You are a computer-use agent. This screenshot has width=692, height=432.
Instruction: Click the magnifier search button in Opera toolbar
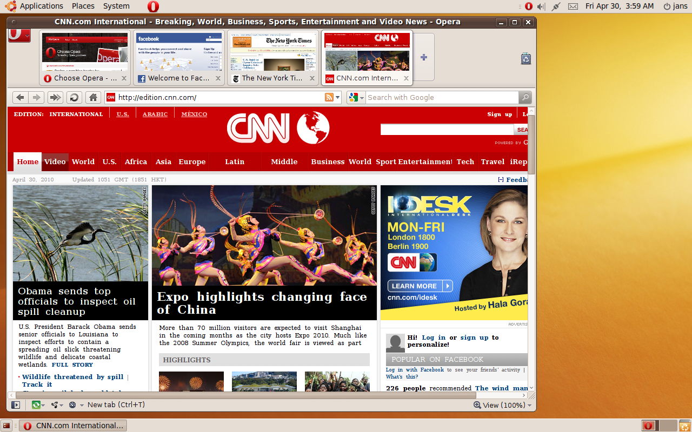pos(525,97)
